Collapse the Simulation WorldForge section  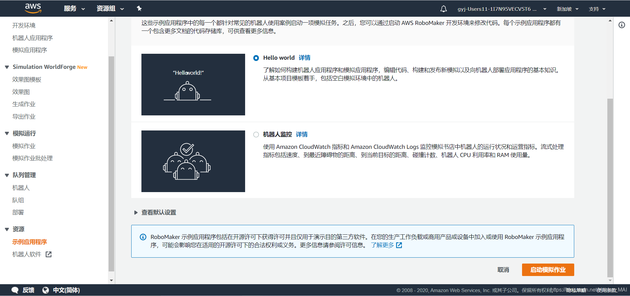point(7,67)
